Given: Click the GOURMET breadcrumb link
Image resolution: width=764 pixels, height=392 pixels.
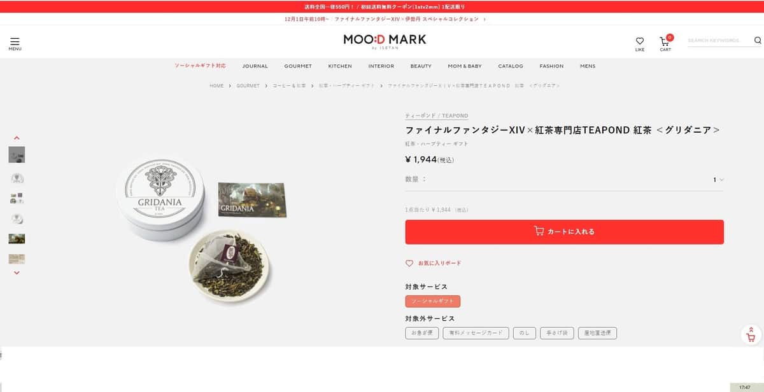Looking at the screenshot, I should [248, 86].
